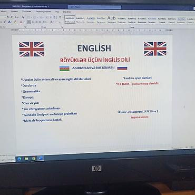
Task: Click the Clear All Formatting icon
Action: pos(23,17)
